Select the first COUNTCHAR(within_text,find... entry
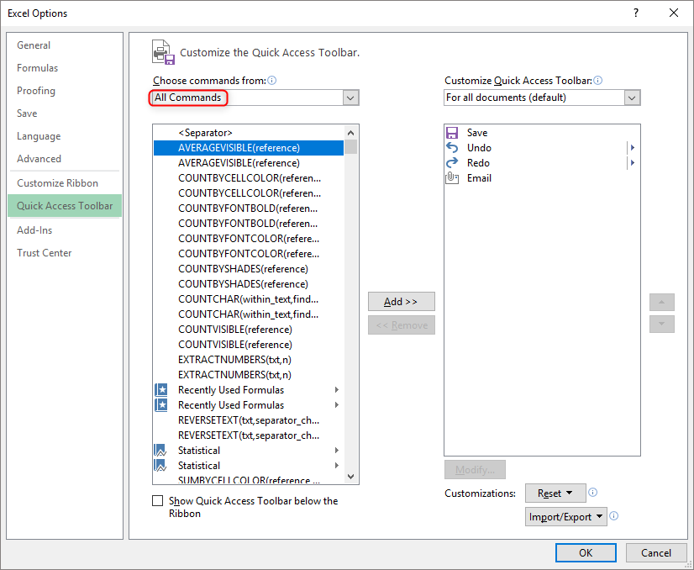694x570 pixels. tap(249, 299)
